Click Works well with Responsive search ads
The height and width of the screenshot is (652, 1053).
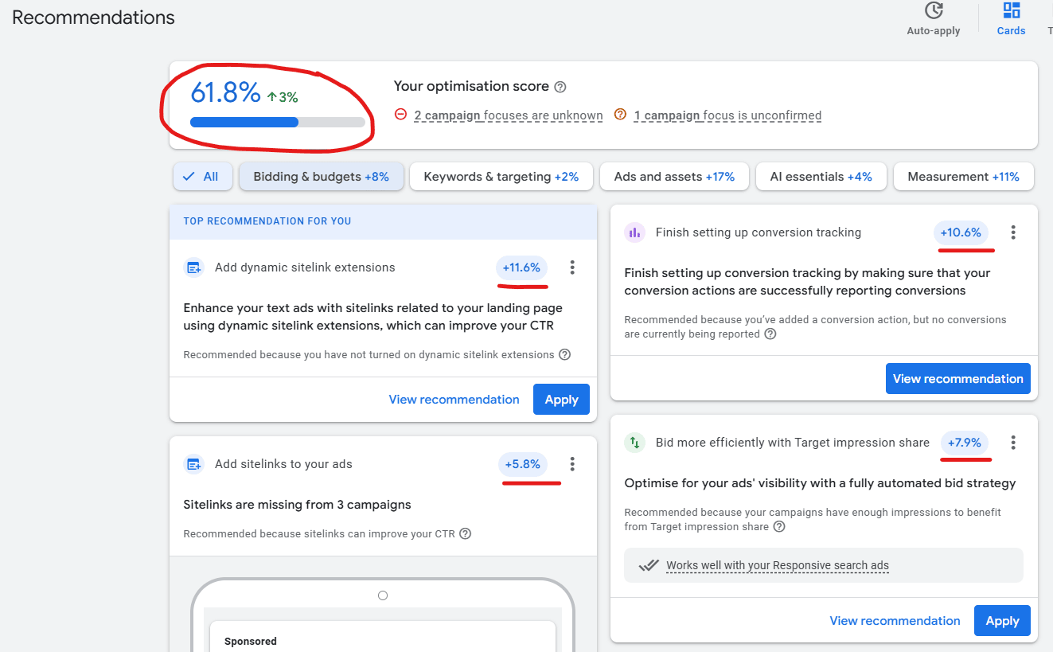[x=778, y=566]
